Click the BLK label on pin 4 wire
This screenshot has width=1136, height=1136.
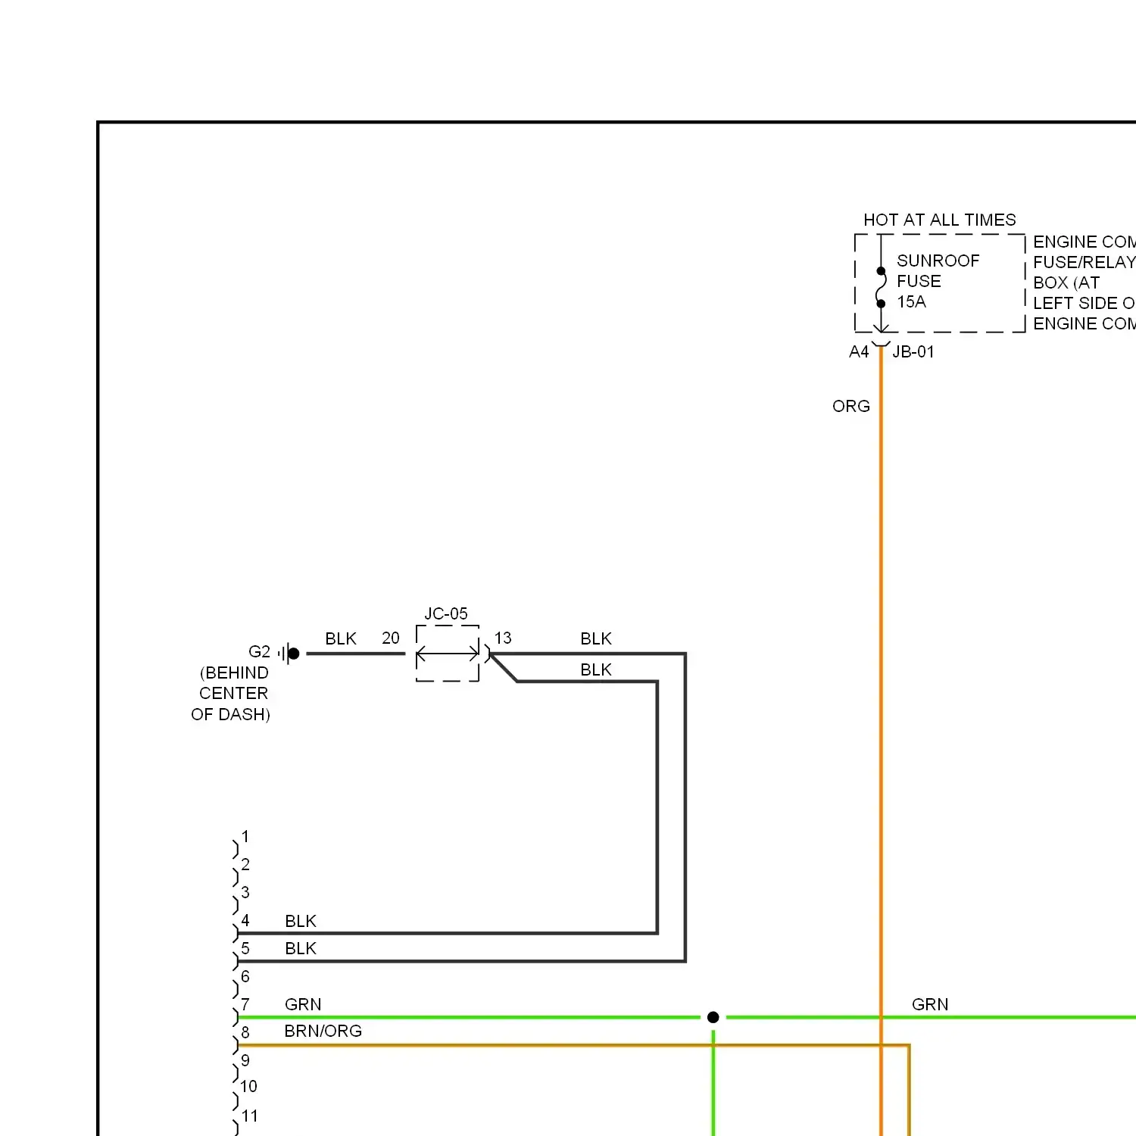click(301, 922)
